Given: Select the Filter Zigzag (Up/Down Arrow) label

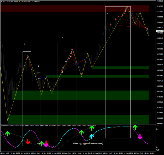Looking at the screenshot, I should click(88, 143).
